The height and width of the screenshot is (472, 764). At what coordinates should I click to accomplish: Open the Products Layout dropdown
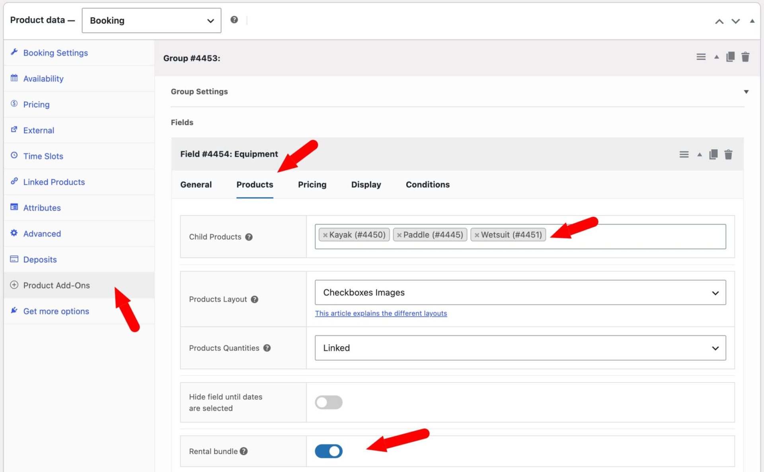click(x=520, y=293)
